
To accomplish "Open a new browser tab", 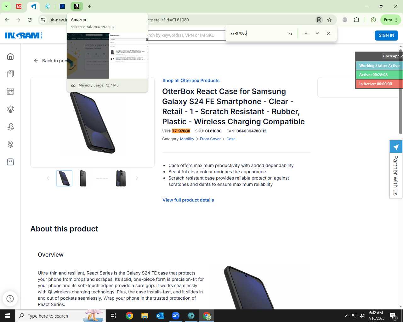I will pos(89,6).
